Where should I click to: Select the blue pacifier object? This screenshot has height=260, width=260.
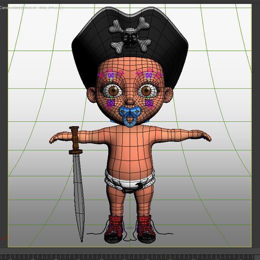pos(130,117)
